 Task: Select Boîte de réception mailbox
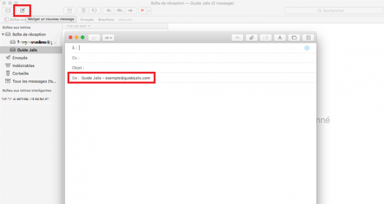pyautogui.click(x=29, y=35)
